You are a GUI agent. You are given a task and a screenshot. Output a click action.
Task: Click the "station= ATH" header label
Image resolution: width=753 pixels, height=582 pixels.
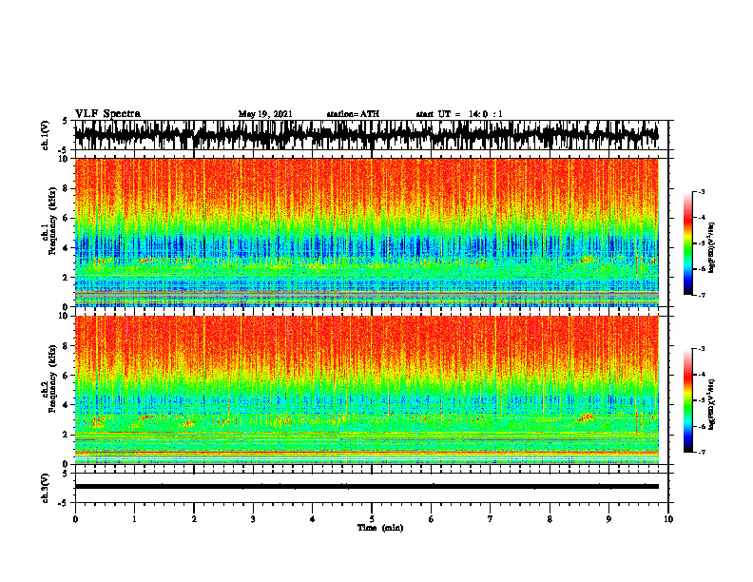353,114
